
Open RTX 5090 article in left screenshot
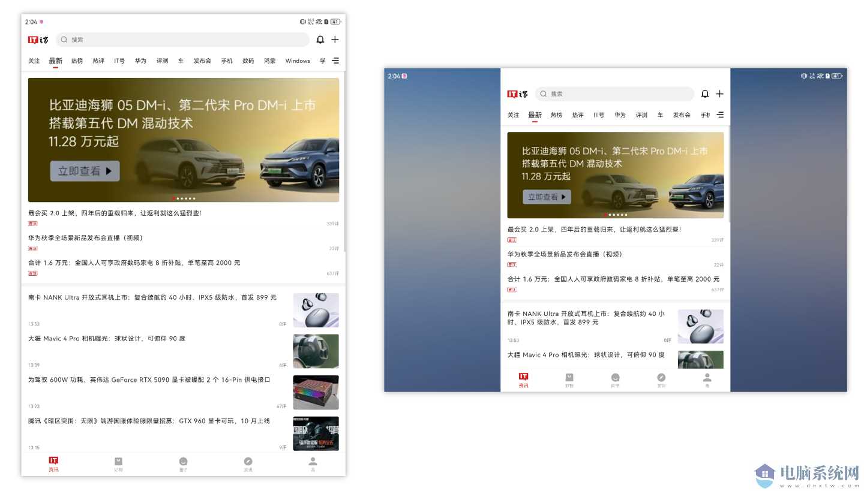tap(149, 379)
